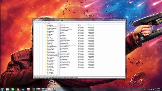Collapse the Explorer key in tree
This screenshot has height=91, width=162.
tap(44, 24)
